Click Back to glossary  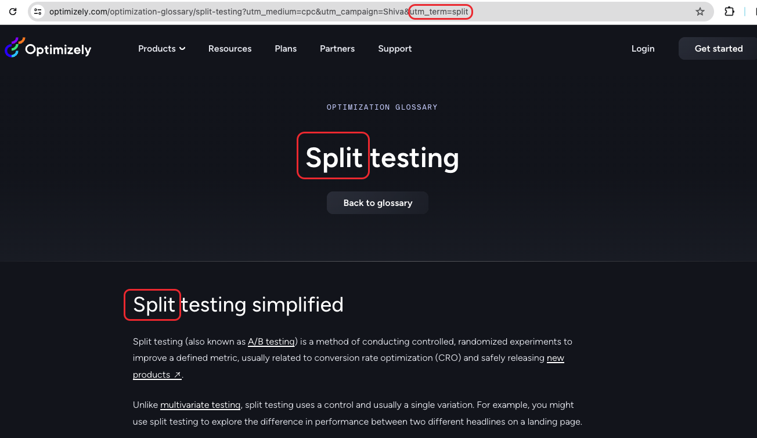(x=377, y=202)
